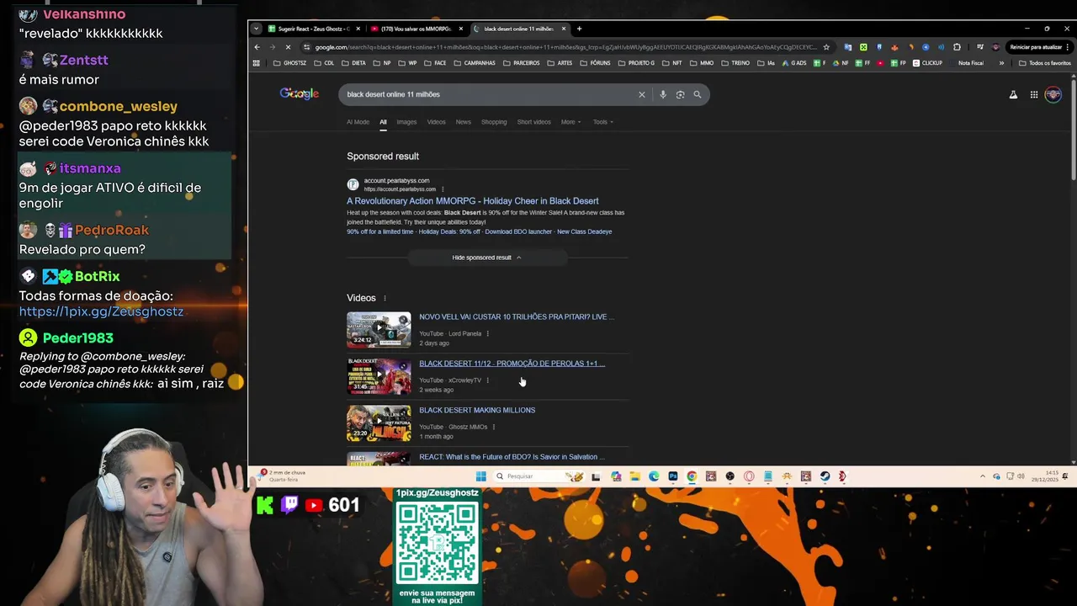1077x606 pixels.
Task: Open the Chrome apps bookmarks grid icon
Action: pyautogui.click(x=257, y=63)
